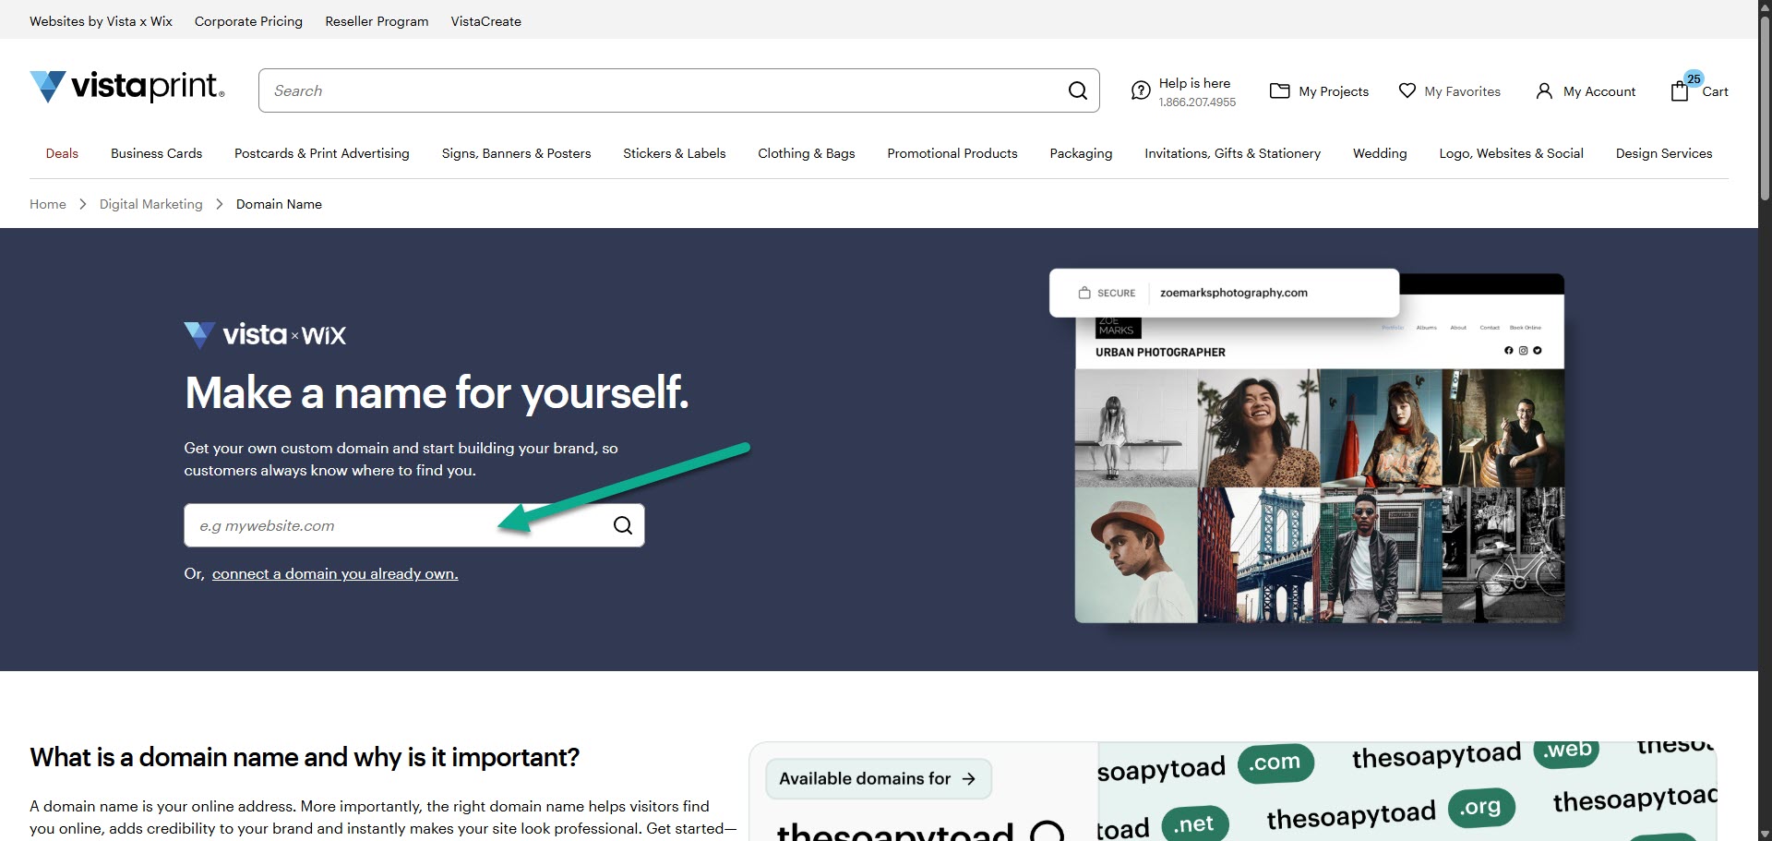
Task: Click connect a domain you already own link
Action: pos(335,573)
